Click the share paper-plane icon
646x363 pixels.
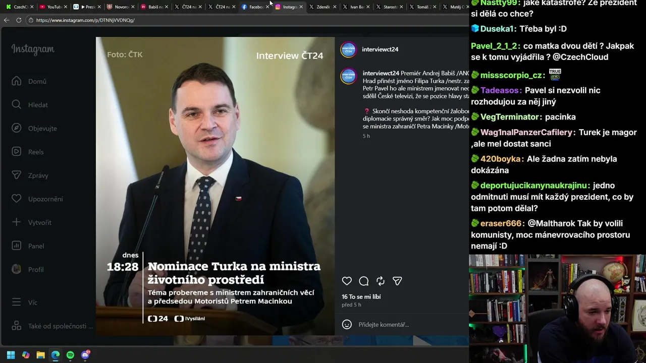(x=397, y=281)
